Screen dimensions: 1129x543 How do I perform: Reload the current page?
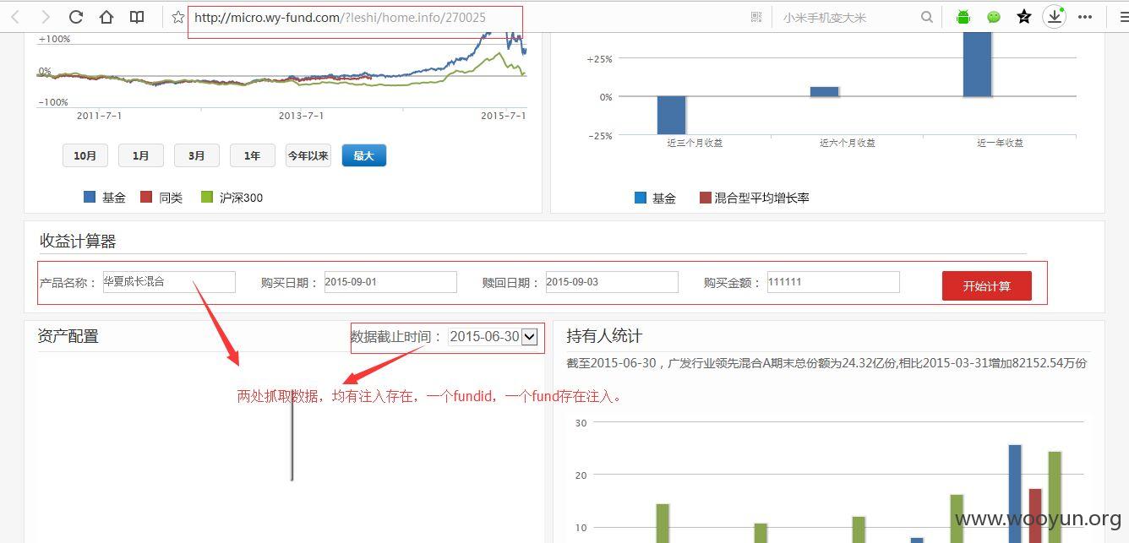coord(76,17)
